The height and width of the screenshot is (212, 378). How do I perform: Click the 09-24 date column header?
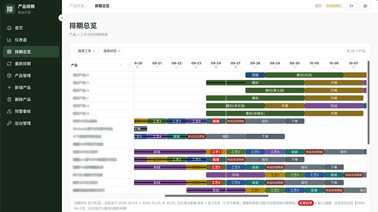click(216, 65)
